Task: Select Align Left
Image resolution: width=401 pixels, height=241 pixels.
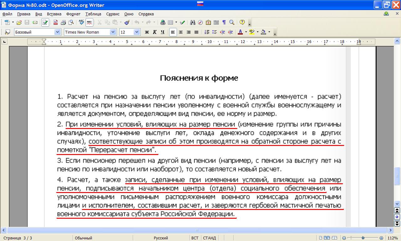Action: [173, 32]
